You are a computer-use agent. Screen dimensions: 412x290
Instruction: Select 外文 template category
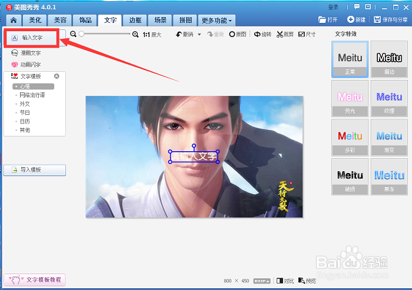point(25,104)
